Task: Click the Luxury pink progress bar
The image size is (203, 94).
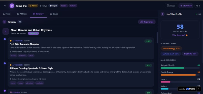Action: click(180, 82)
